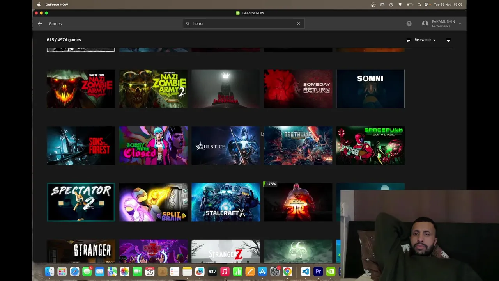
Task: Open the SOMNI game tile
Action: click(370, 89)
